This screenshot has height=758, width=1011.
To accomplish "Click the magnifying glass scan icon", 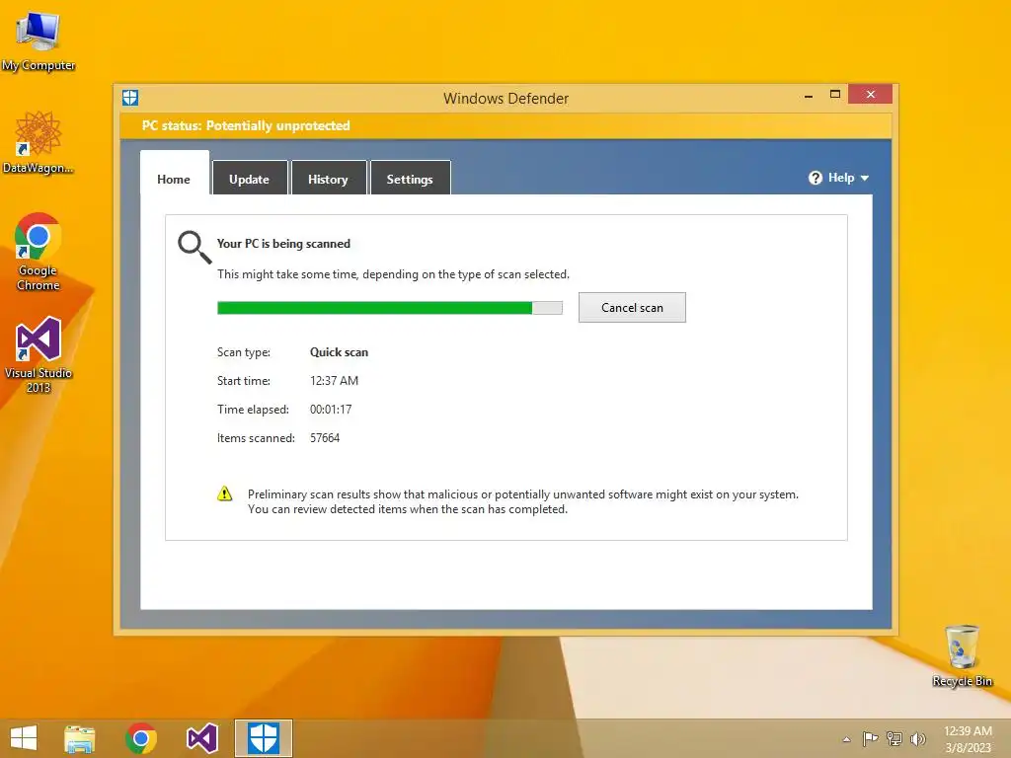I will click(x=194, y=248).
